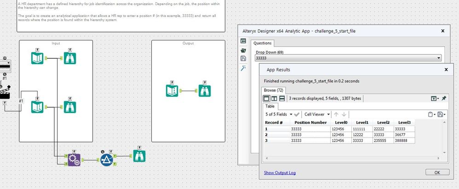Select record row 2 header
This screenshot has height=189, width=459.
click(277, 135)
